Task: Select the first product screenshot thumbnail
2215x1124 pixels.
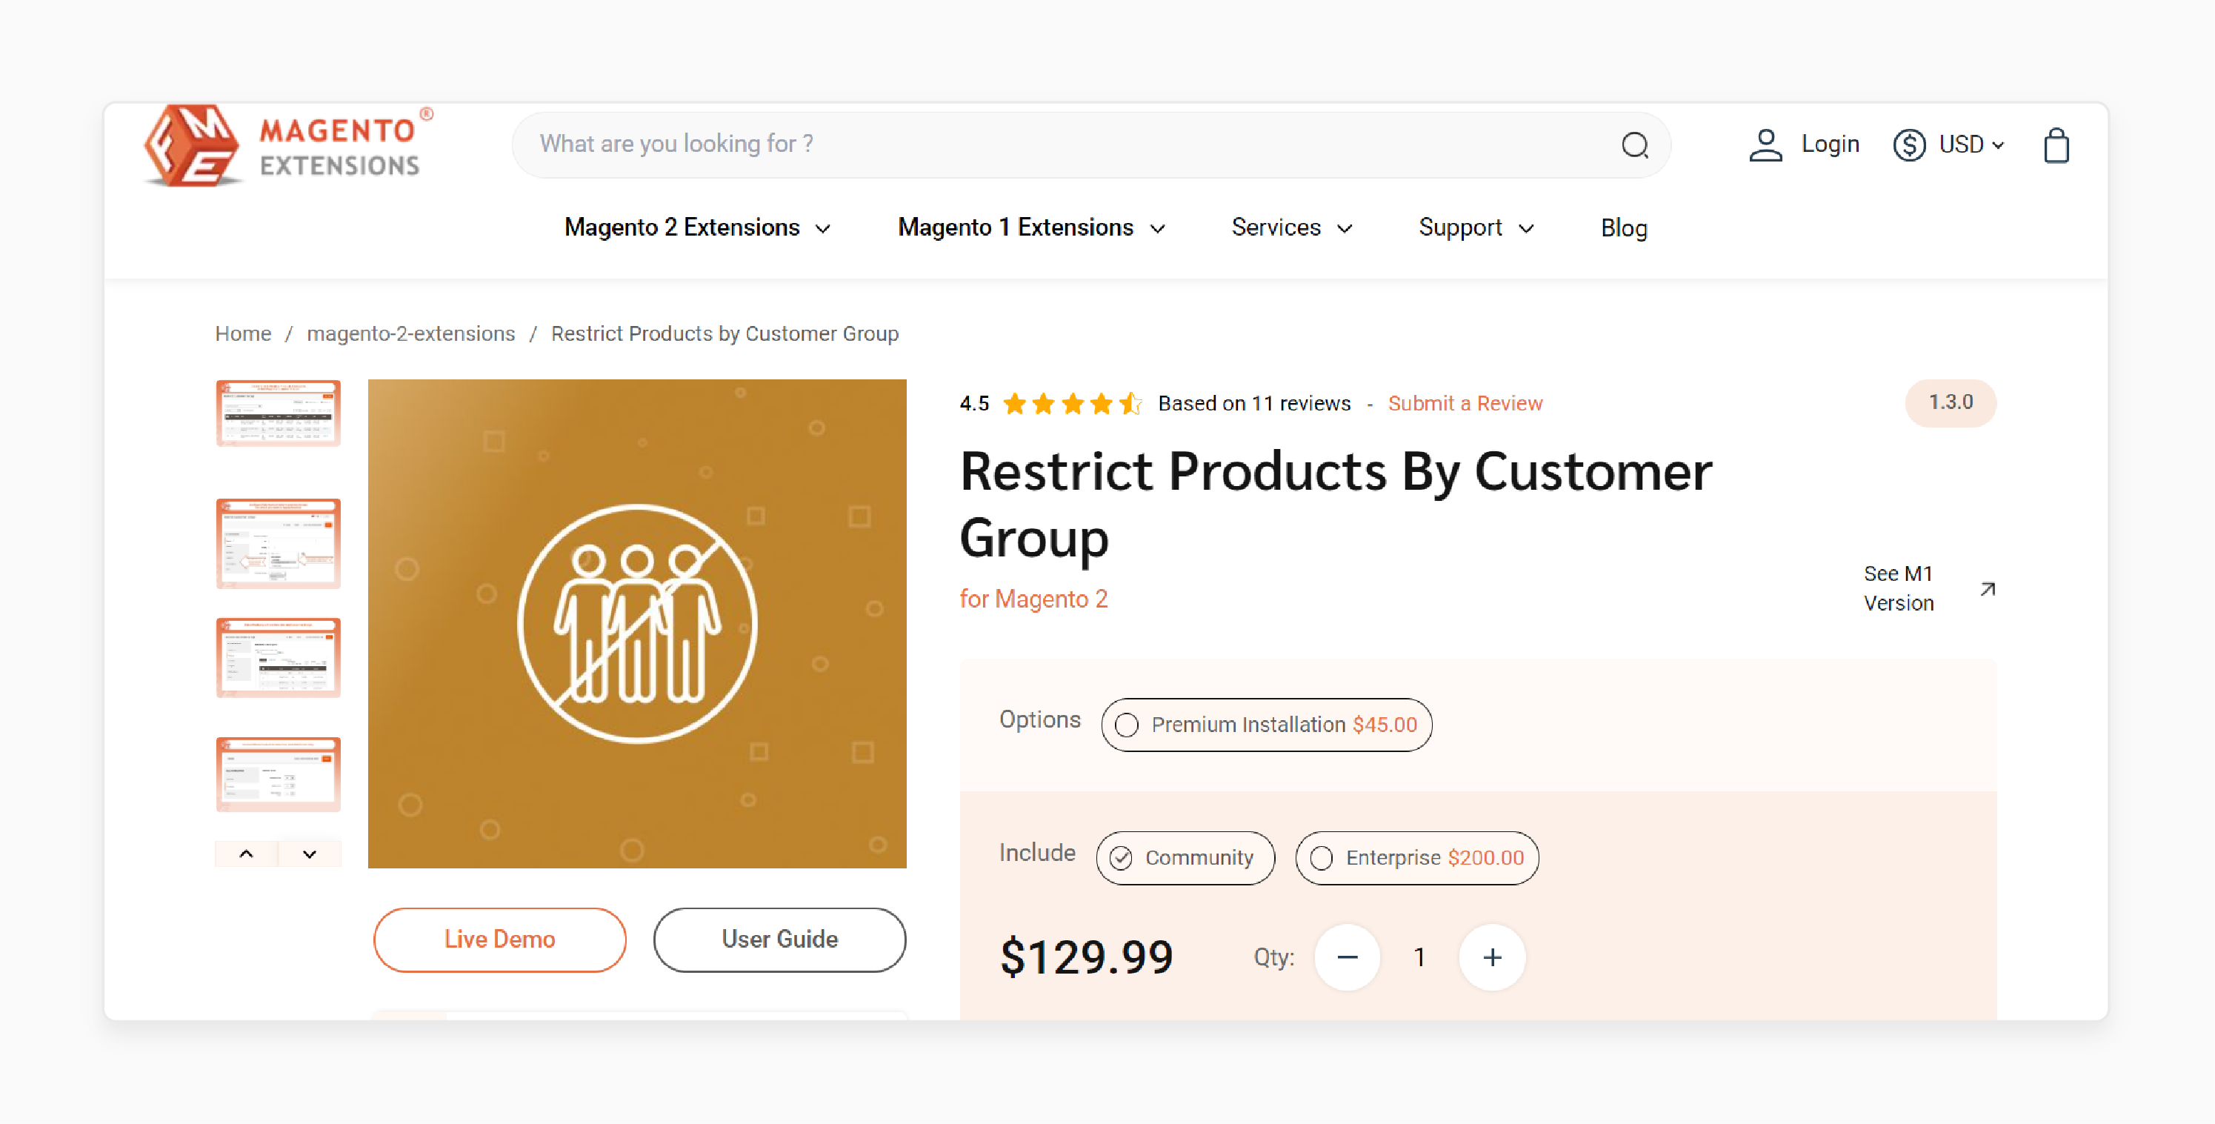Action: (x=278, y=413)
